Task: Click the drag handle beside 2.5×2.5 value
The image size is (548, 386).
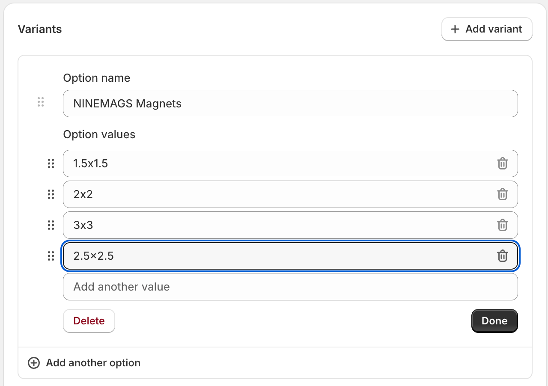Action: click(x=51, y=256)
